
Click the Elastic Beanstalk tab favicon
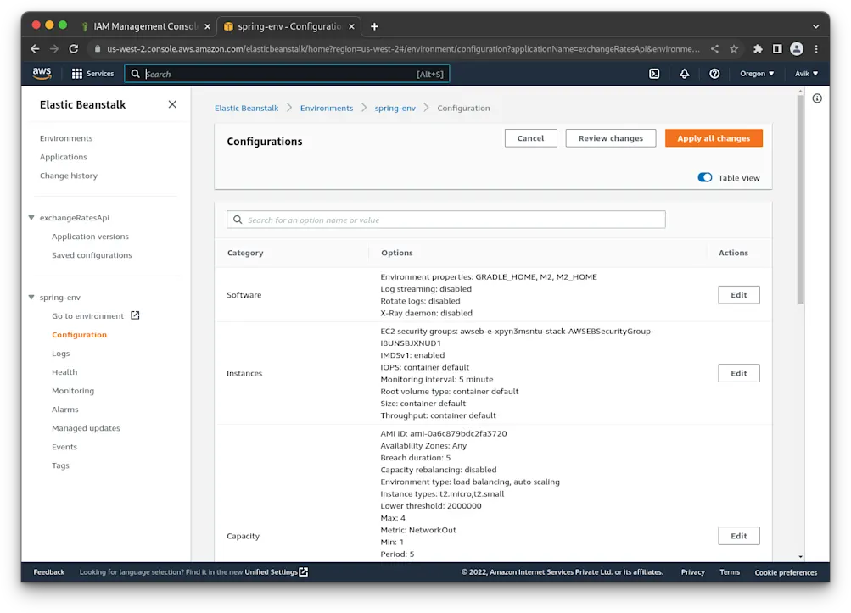(228, 26)
